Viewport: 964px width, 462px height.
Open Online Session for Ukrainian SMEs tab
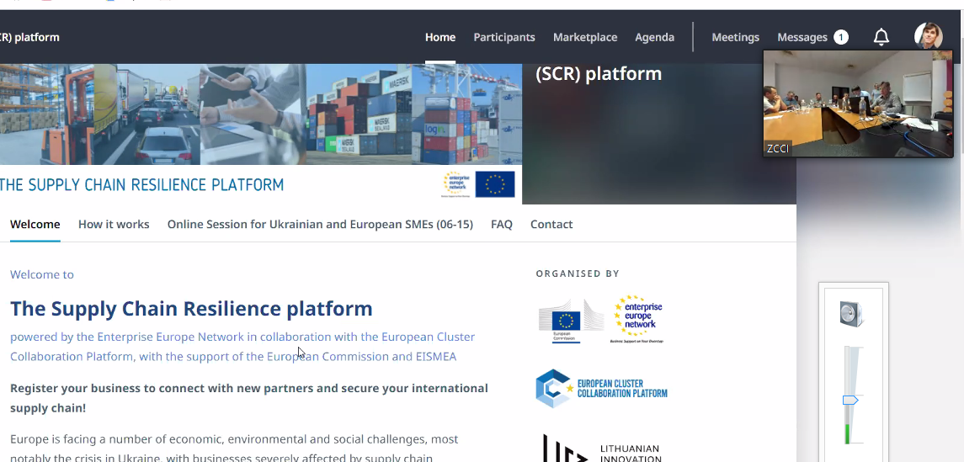tap(320, 224)
